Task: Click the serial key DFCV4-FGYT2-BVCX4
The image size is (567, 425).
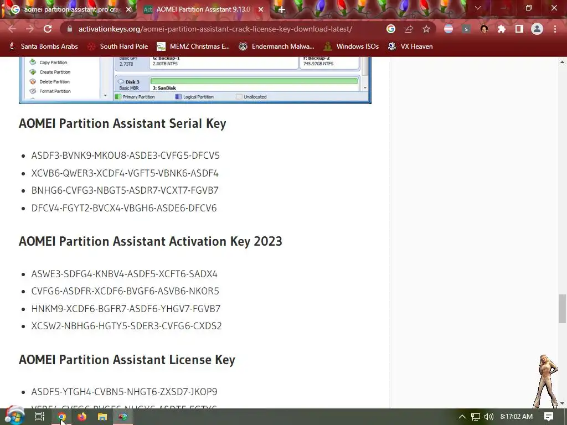Action: [124, 208]
